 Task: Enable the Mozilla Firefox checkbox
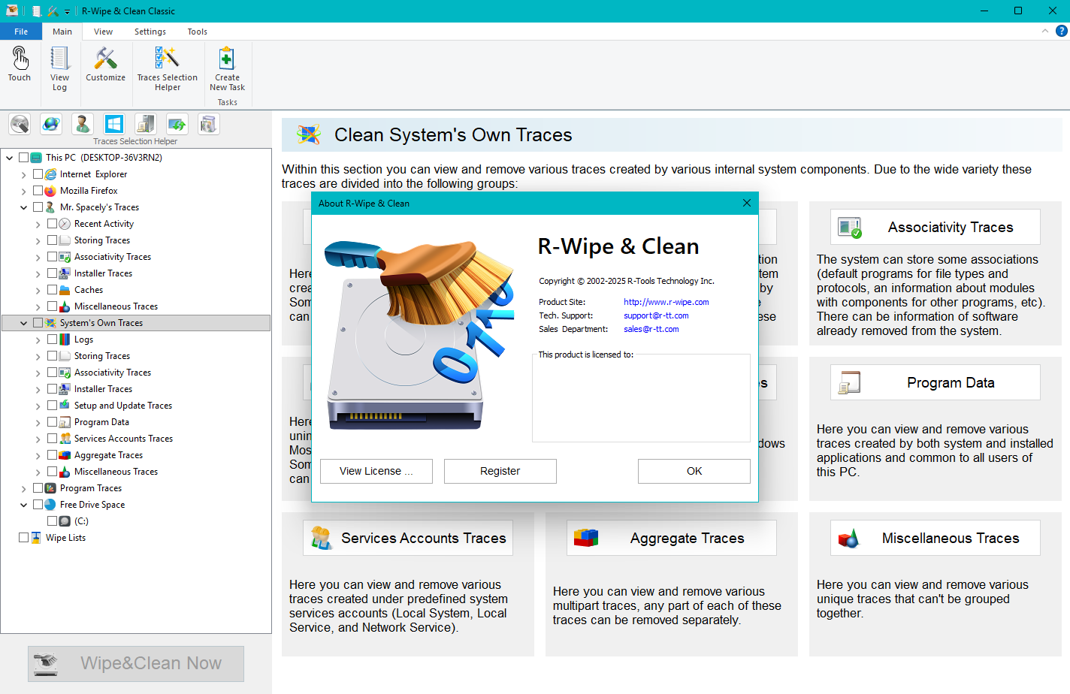point(38,191)
